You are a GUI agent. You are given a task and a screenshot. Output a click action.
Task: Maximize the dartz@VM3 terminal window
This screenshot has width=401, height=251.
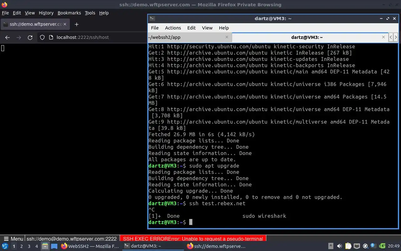click(388, 19)
